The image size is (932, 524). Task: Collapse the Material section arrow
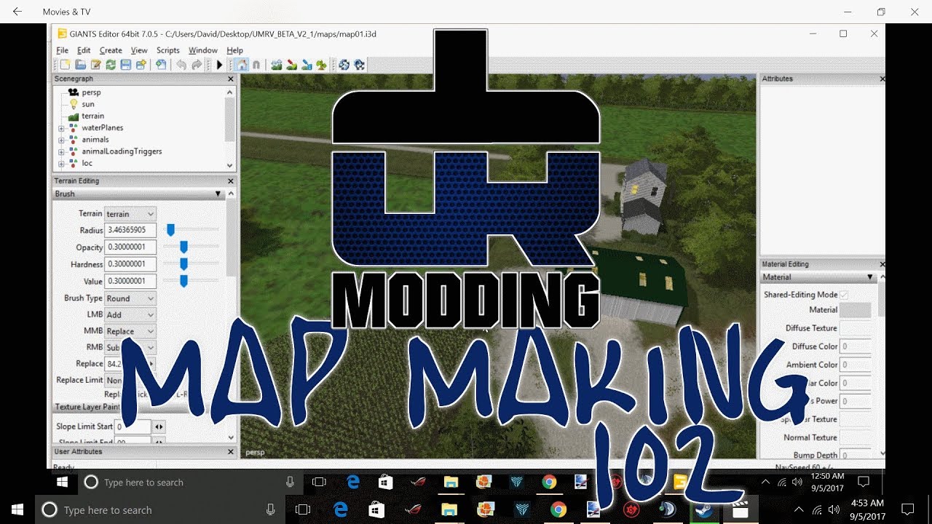869,277
